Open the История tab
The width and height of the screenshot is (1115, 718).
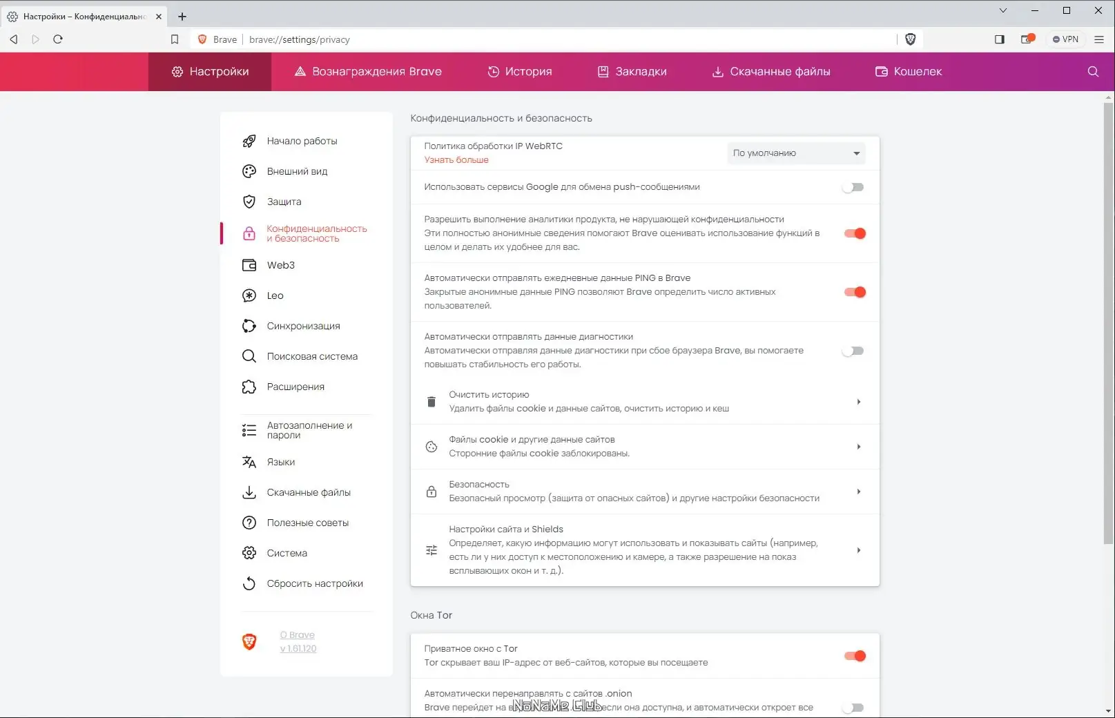(520, 71)
